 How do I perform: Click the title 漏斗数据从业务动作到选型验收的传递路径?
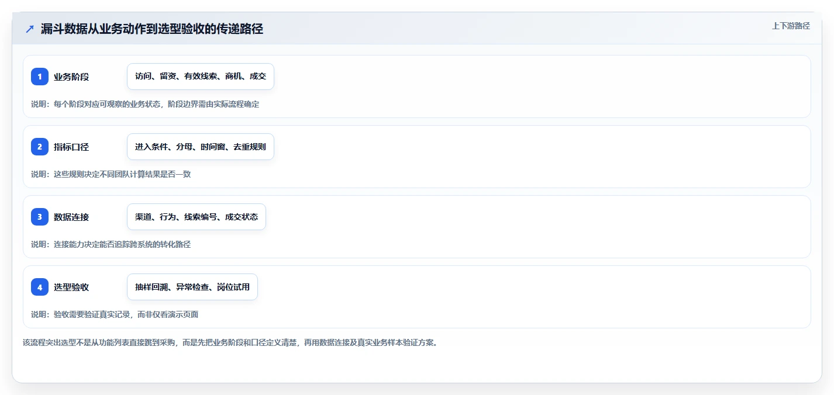[x=152, y=29]
